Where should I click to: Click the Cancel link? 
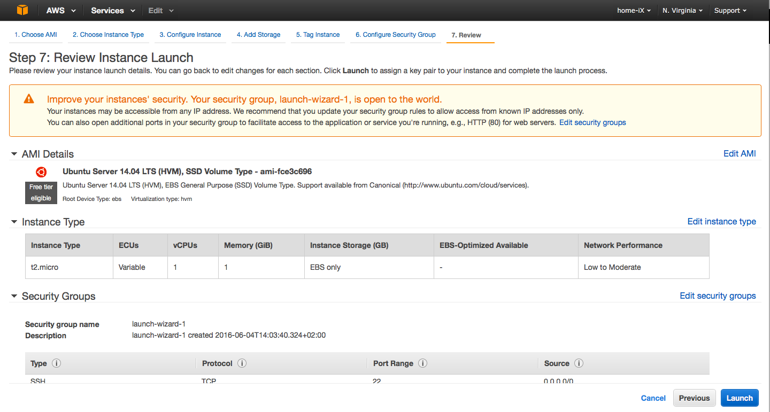click(x=653, y=398)
